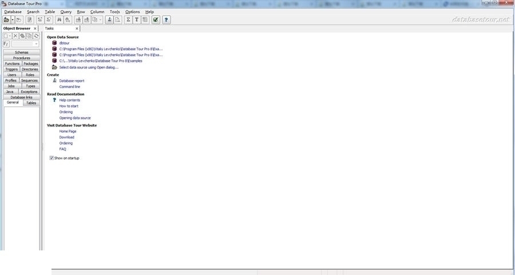Select the General tab
Viewport: 515px width, 275px height.
pyautogui.click(x=13, y=102)
